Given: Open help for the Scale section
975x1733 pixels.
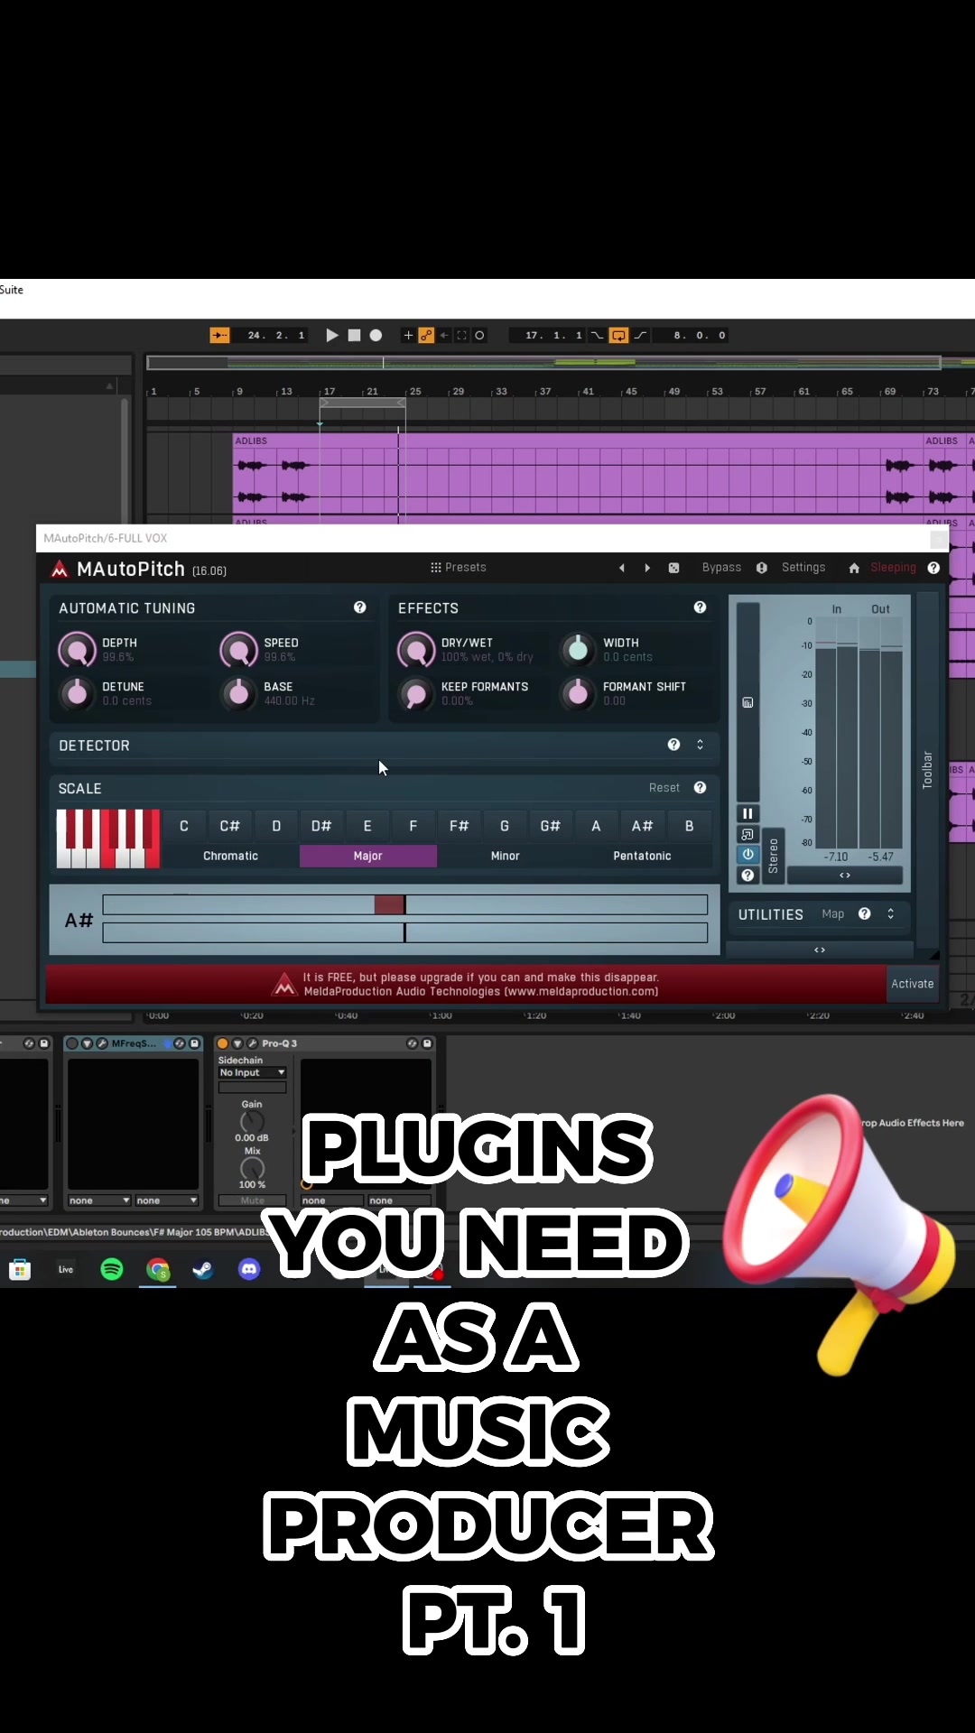Looking at the screenshot, I should tap(700, 788).
